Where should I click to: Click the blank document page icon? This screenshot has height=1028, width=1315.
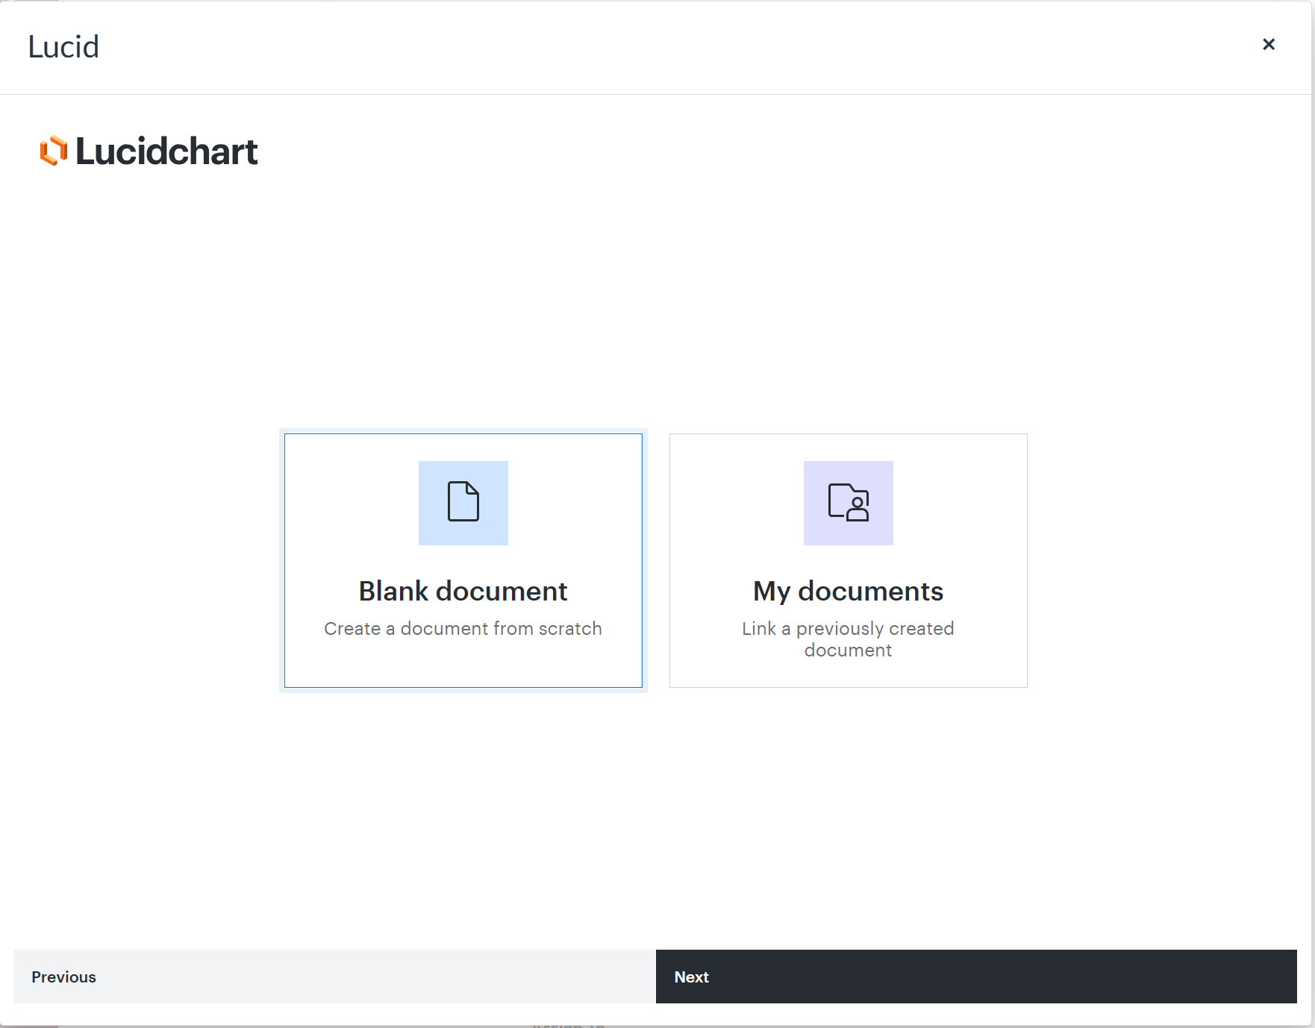463,502
